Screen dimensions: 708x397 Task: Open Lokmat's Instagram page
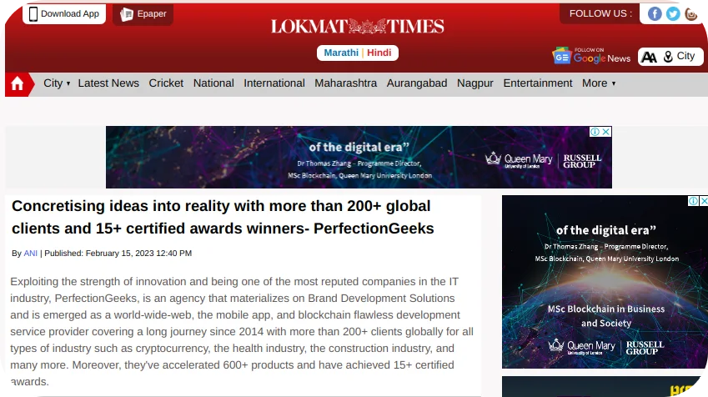click(690, 13)
